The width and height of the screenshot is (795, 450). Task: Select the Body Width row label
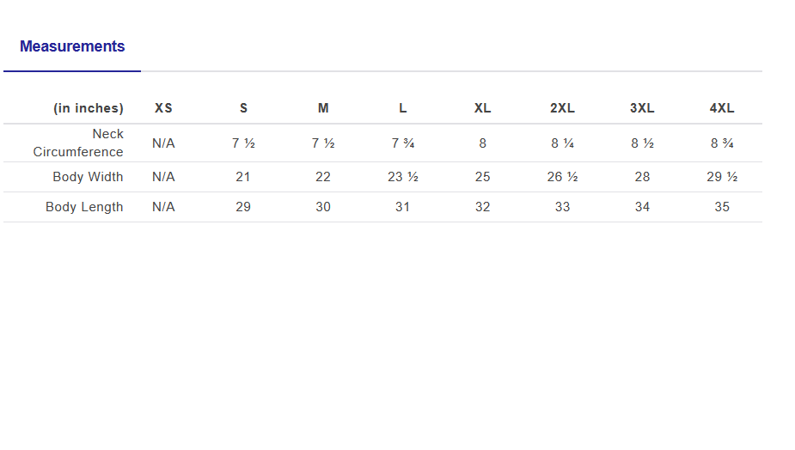tap(88, 177)
